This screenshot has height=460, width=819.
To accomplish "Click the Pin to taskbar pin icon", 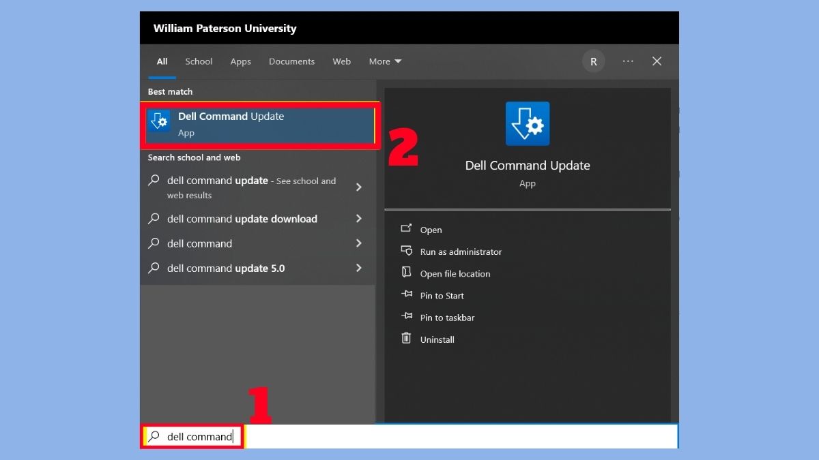I will (x=406, y=316).
